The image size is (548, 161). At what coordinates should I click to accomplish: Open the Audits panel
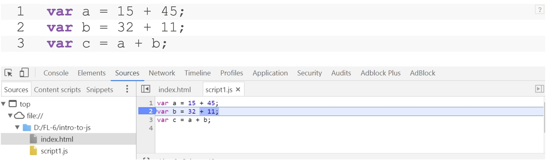pos(341,73)
